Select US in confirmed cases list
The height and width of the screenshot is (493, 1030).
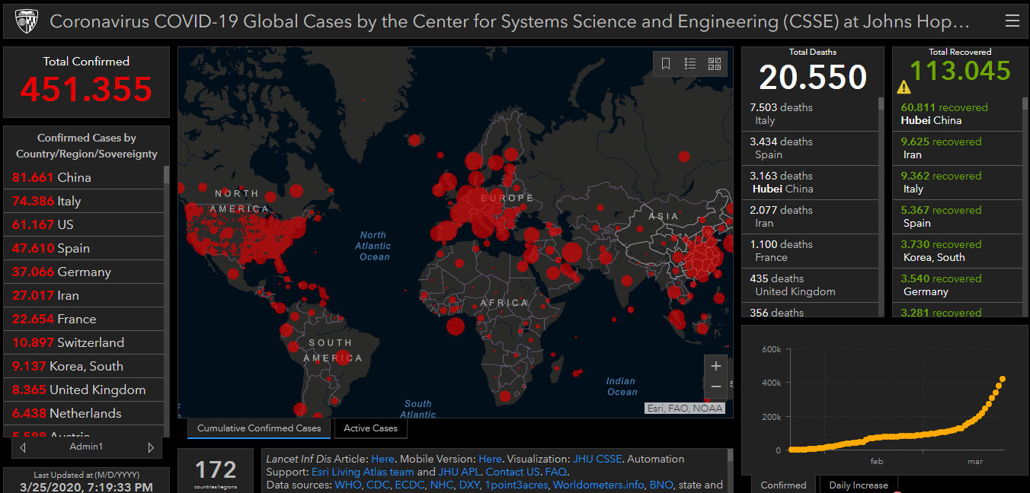tap(84, 224)
